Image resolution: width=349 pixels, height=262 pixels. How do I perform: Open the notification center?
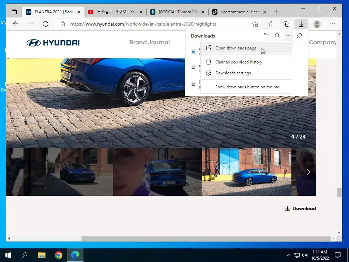coord(338,255)
